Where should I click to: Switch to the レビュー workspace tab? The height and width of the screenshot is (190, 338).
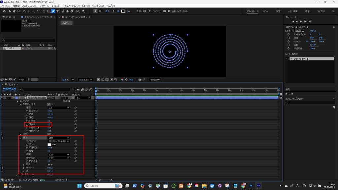pos(265,11)
